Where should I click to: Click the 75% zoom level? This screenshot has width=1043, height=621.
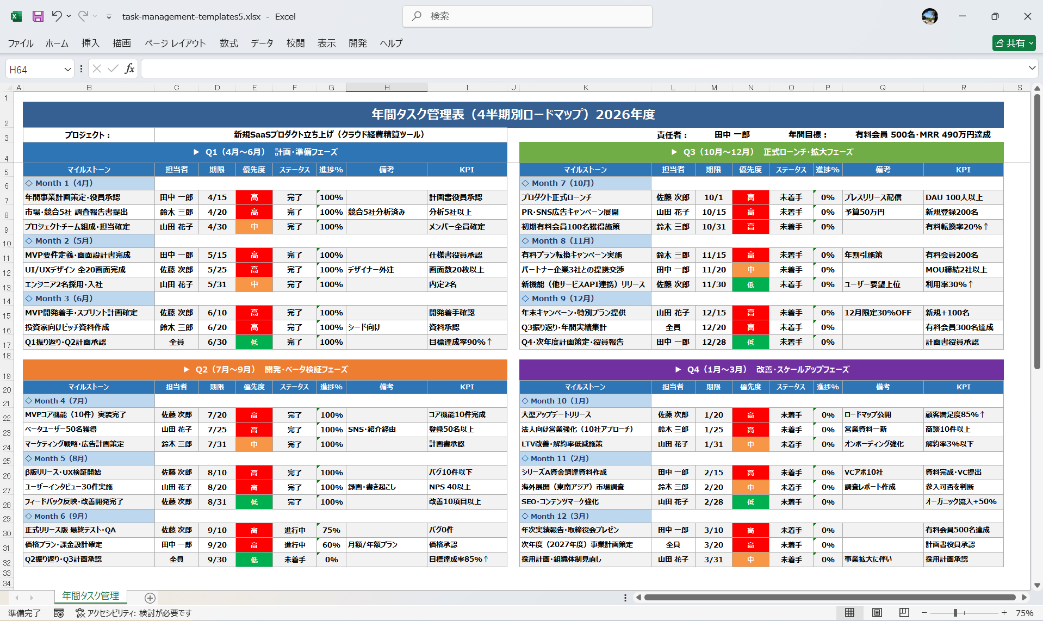pyautogui.click(x=1025, y=613)
